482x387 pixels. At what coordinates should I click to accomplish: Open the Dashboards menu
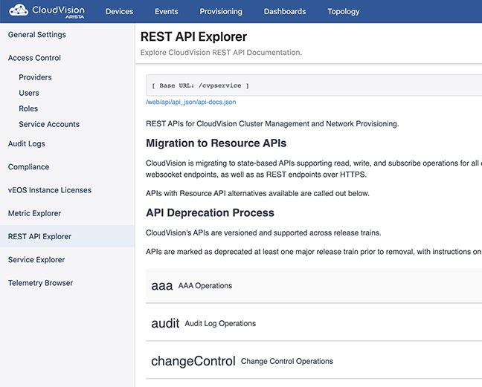pos(285,12)
